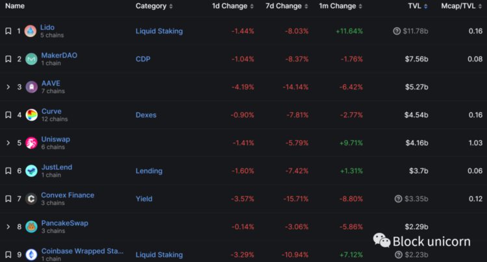The width and height of the screenshot is (487, 262).
Task: Bookmark the JustLend protocol
Action: click(x=8, y=171)
